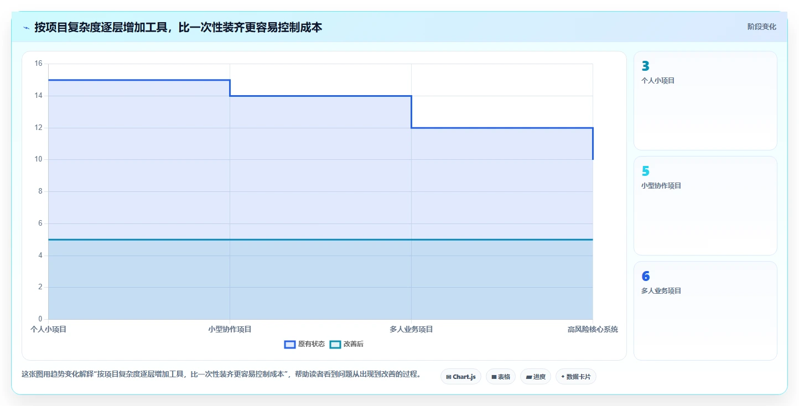Click the y-axis value 12
The width and height of the screenshot is (799, 406).
[38, 128]
